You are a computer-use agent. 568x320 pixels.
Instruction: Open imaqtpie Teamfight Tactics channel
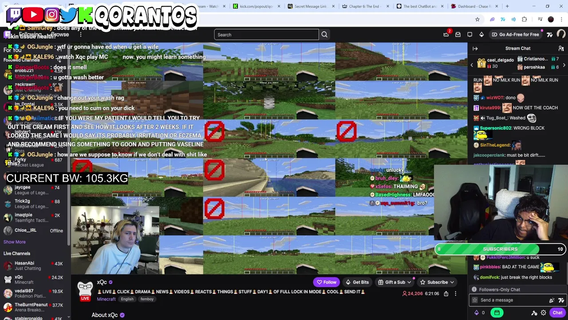(35, 217)
